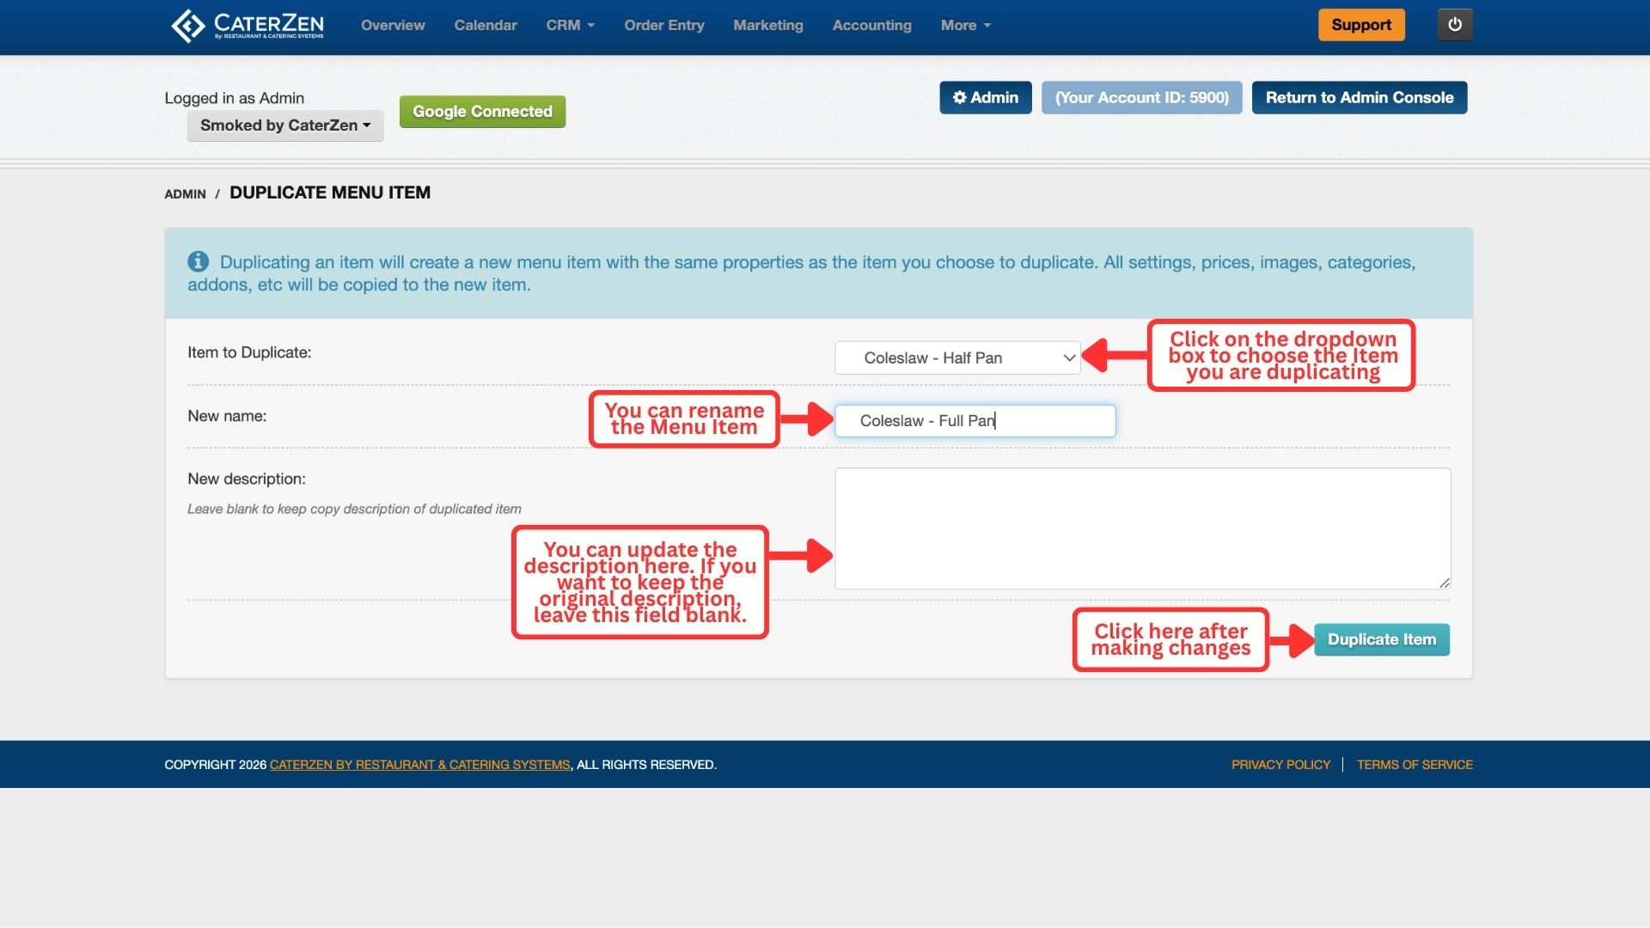
Task: Click the blue info circle icon
Action: pos(199,261)
